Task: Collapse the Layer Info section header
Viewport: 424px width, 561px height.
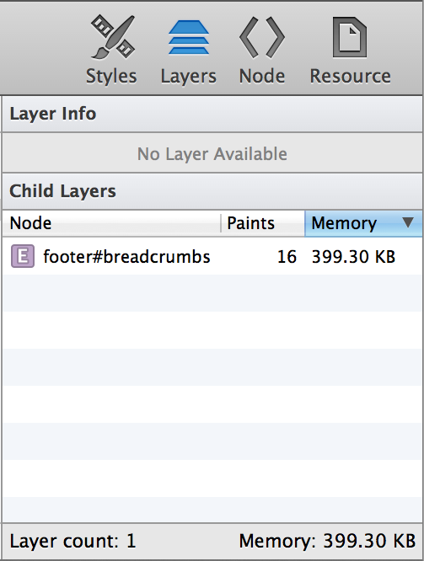Action: coord(212,114)
